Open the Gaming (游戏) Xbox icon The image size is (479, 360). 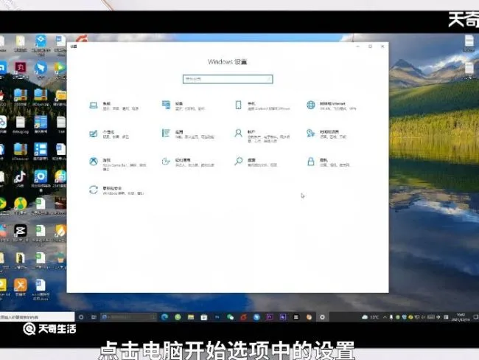pos(94,162)
